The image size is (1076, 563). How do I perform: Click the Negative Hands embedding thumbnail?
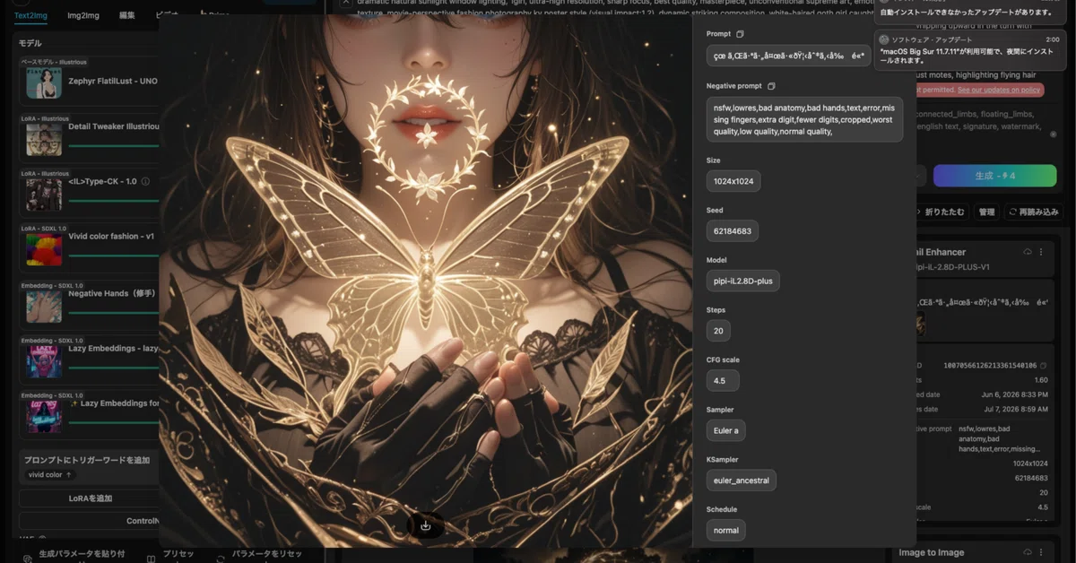(x=44, y=305)
